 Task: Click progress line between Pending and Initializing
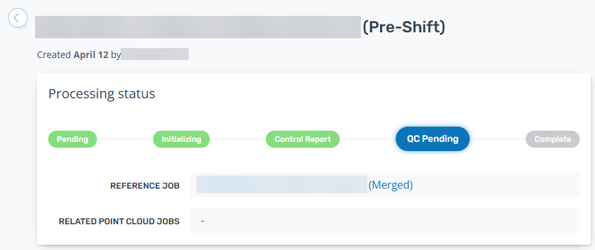click(x=125, y=139)
